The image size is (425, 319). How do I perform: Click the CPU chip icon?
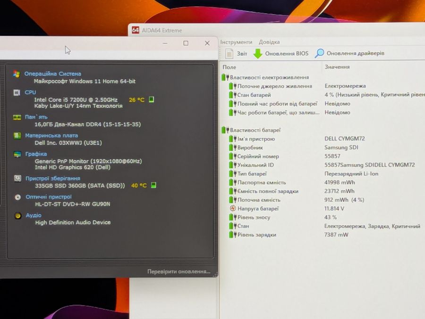pyautogui.click(x=17, y=92)
